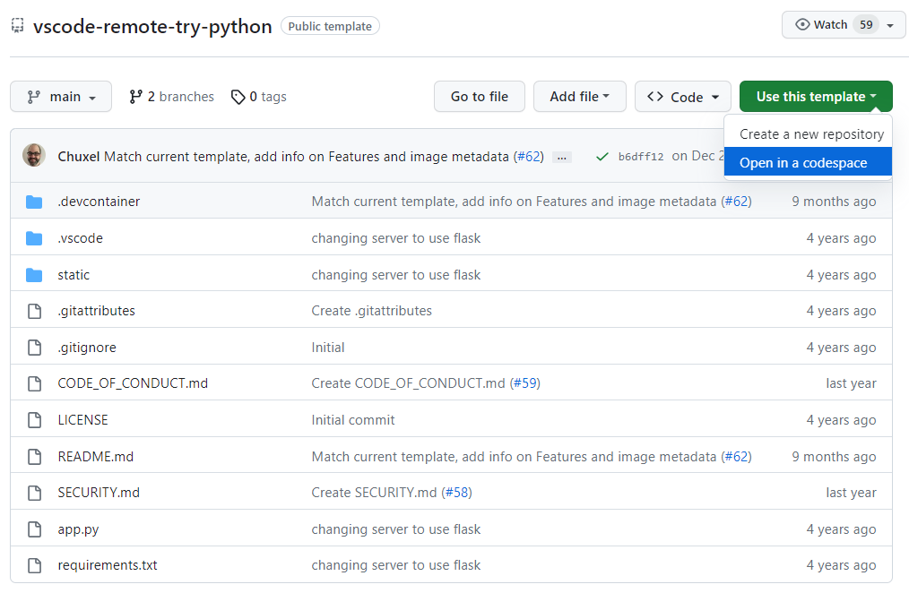Open the LICENSE file

click(x=82, y=419)
